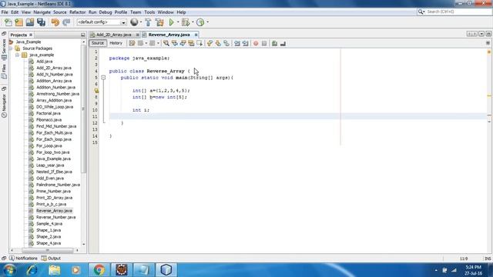
Task: Toggle Highlight Search in editor toolbar
Action: point(191,43)
